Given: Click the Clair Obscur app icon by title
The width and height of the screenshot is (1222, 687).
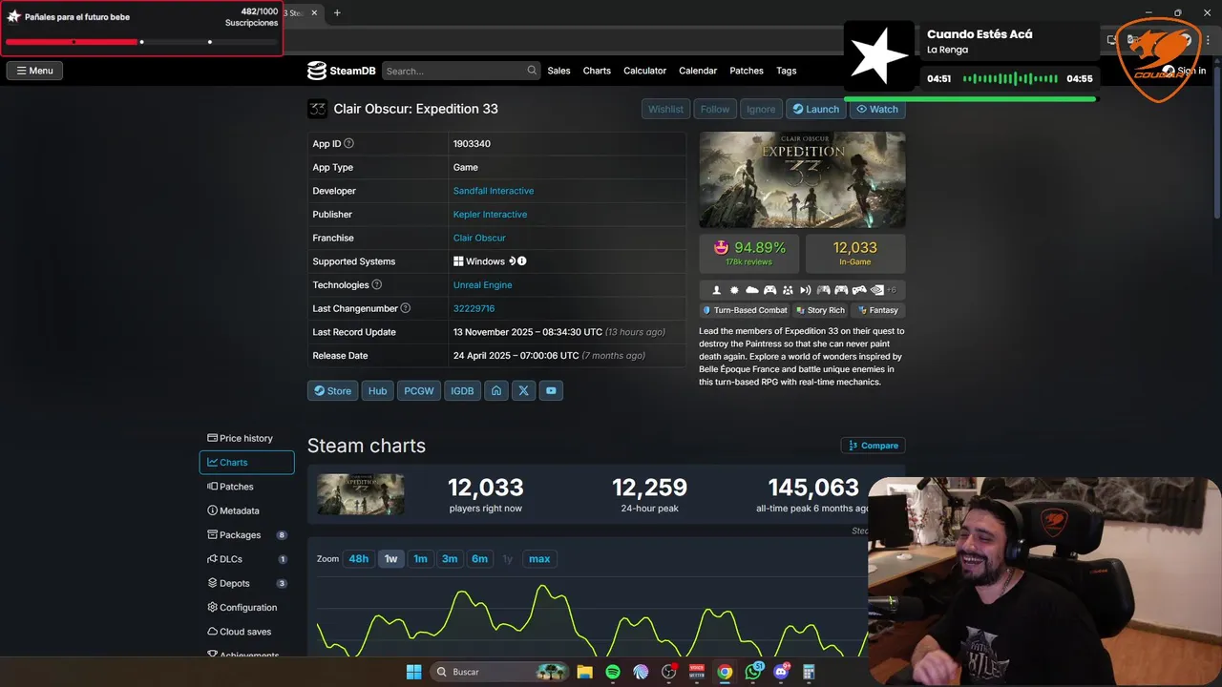Looking at the screenshot, I should 317,109.
